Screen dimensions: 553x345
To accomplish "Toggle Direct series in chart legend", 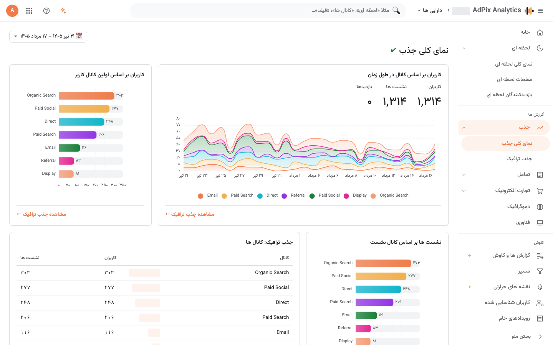I will (268, 195).
